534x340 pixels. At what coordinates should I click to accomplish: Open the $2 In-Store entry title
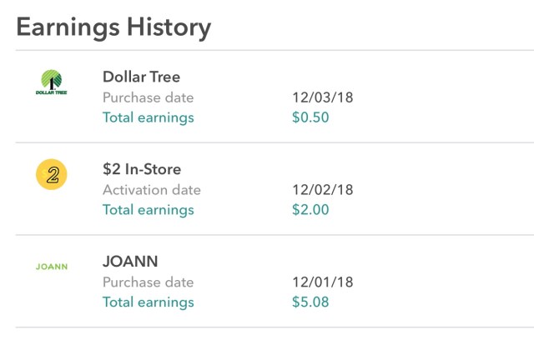coord(142,169)
